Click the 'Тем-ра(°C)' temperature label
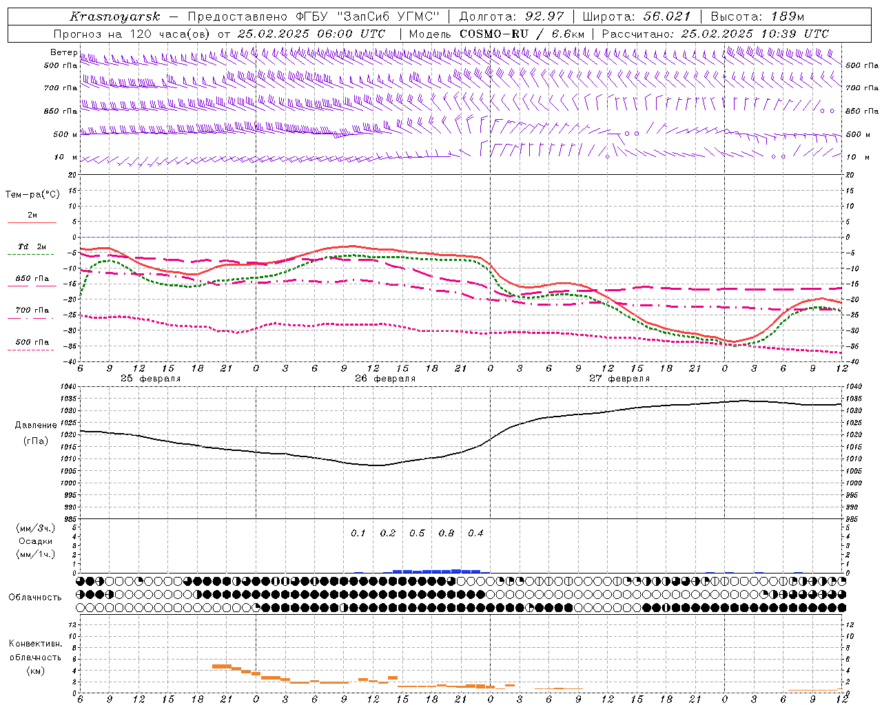Screen dimensions: 882x705 coord(32,195)
